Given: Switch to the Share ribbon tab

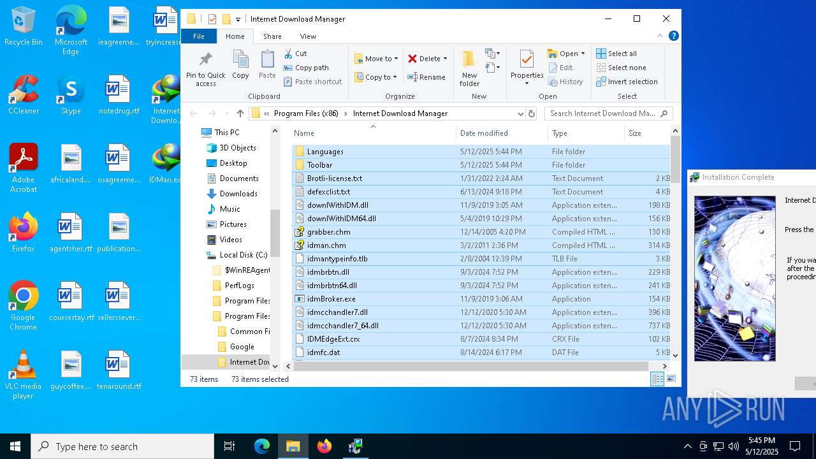Looking at the screenshot, I should tap(272, 36).
